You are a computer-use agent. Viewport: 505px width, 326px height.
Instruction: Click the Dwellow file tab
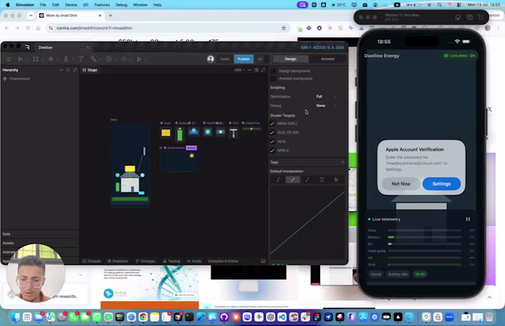[45, 47]
